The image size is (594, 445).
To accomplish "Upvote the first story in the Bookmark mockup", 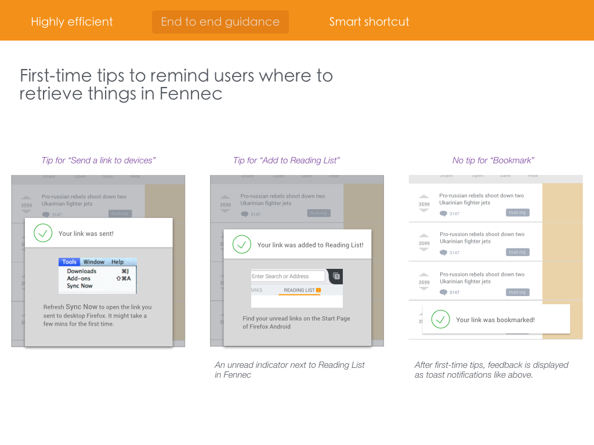I will 423,197.
